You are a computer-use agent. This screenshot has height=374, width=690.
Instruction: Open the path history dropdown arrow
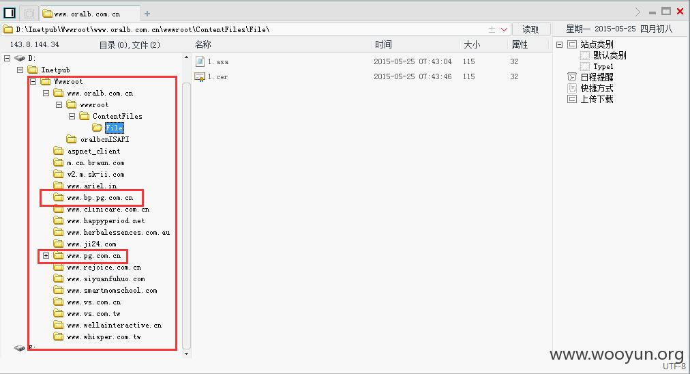(x=505, y=29)
